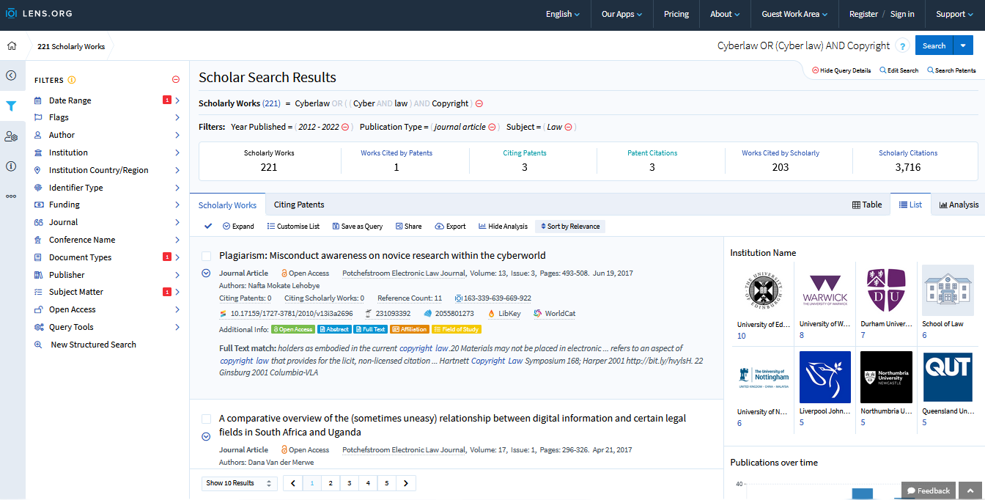The image size is (985, 500).
Task: Select the Durham University institution logo
Action: (887, 290)
